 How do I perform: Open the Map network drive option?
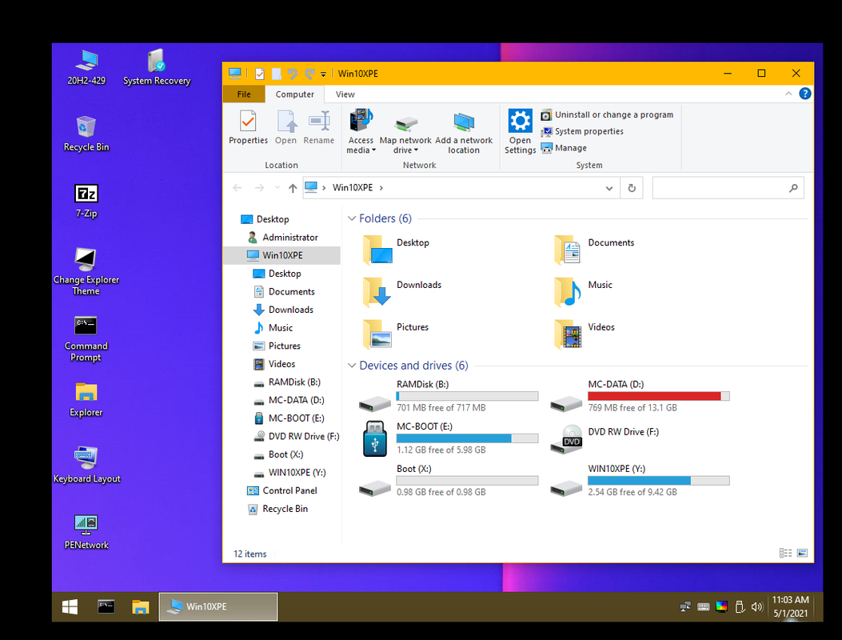click(405, 131)
